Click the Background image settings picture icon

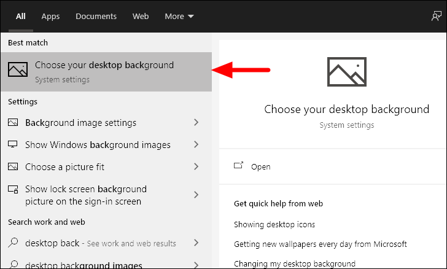tap(13, 122)
